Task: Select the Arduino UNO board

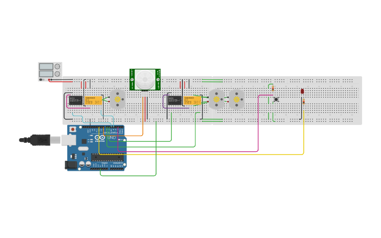Action: (x=97, y=148)
